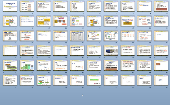Select final slide 60 thumbnail
Screen dimensions: 170x105
coord(161,80)
